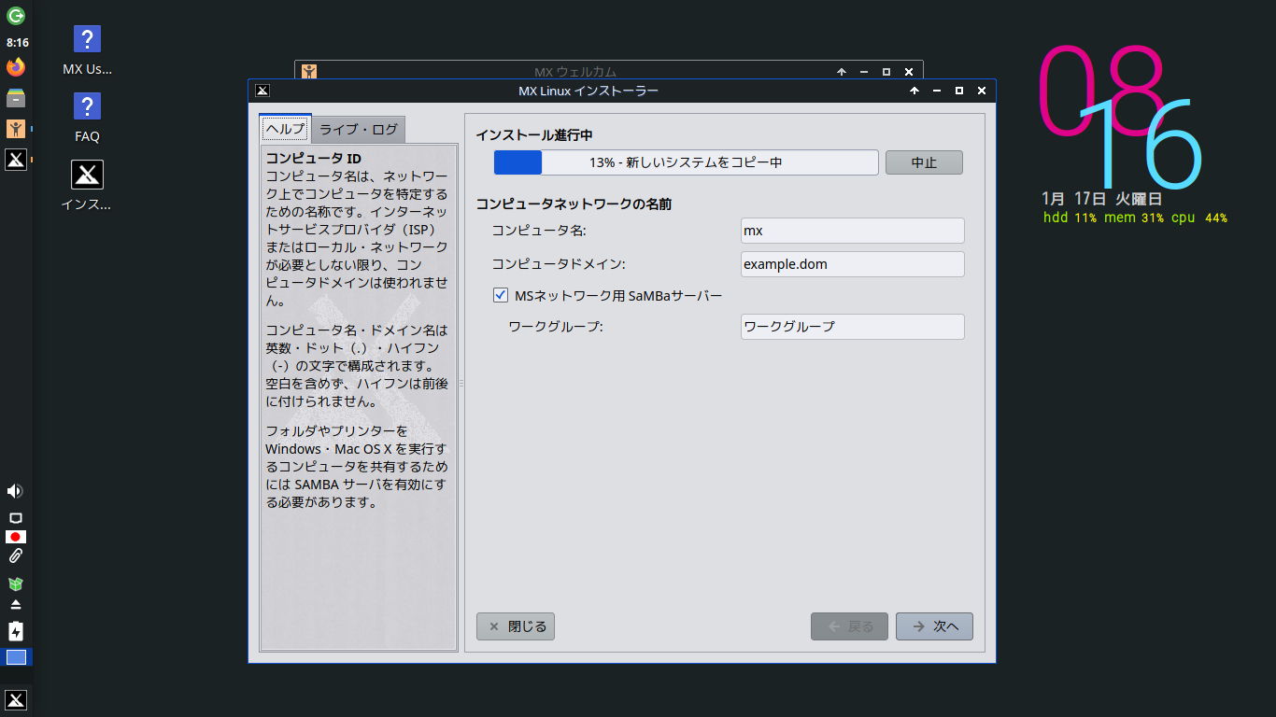Click the 次へ next button
The image size is (1276, 717).
click(x=934, y=626)
